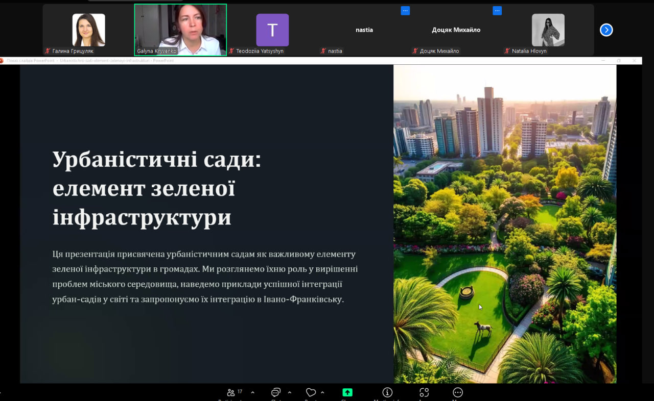Expand the chevron next to React
654x401 pixels.
point(322,392)
